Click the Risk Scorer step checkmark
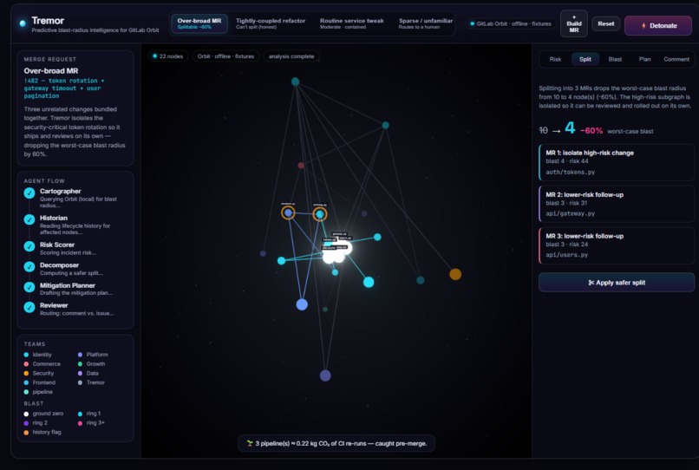 (29, 246)
